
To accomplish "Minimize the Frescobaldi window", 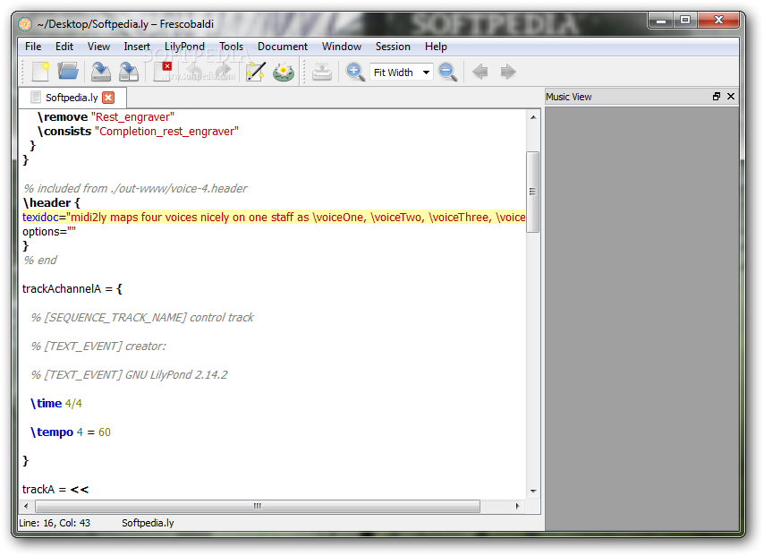I will pos(661,21).
